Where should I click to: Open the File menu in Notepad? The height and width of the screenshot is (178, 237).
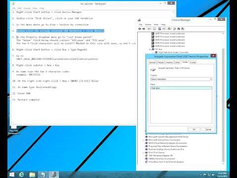click(x=14, y=8)
